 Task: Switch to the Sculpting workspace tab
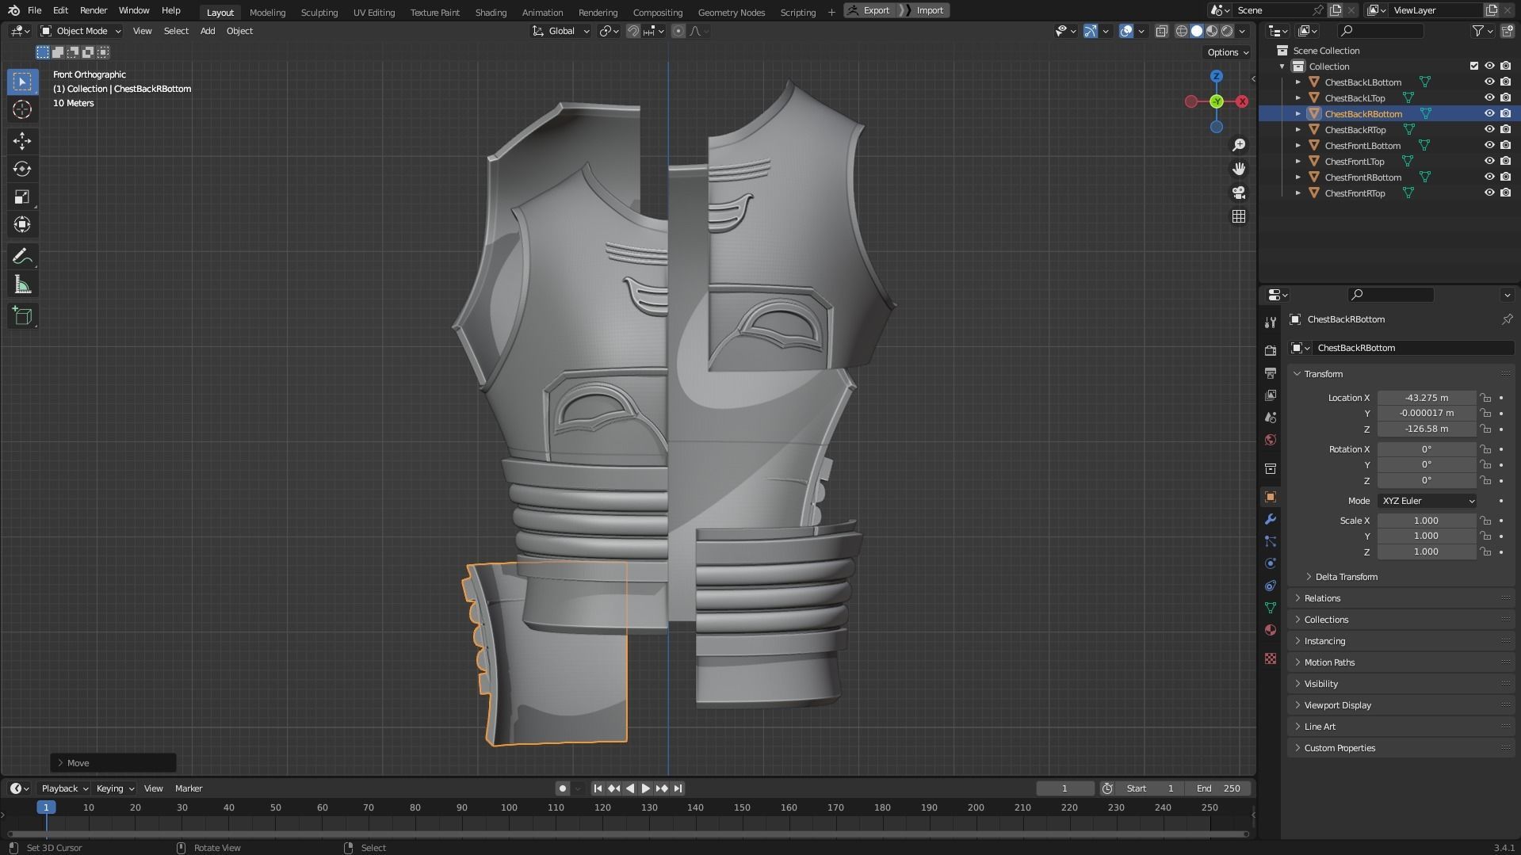pos(319,12)
